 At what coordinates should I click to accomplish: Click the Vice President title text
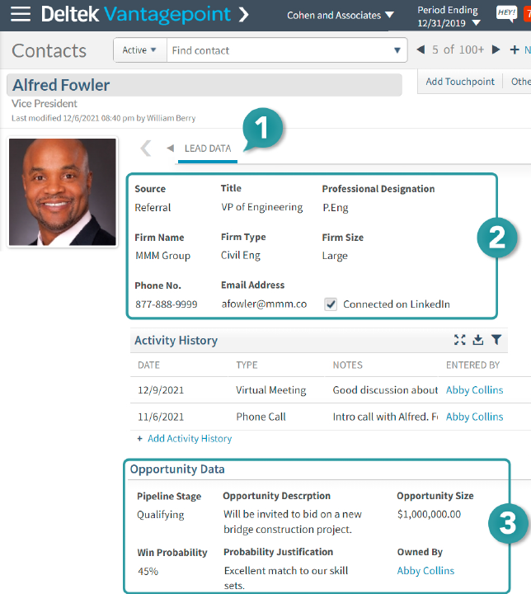point(45,103)
